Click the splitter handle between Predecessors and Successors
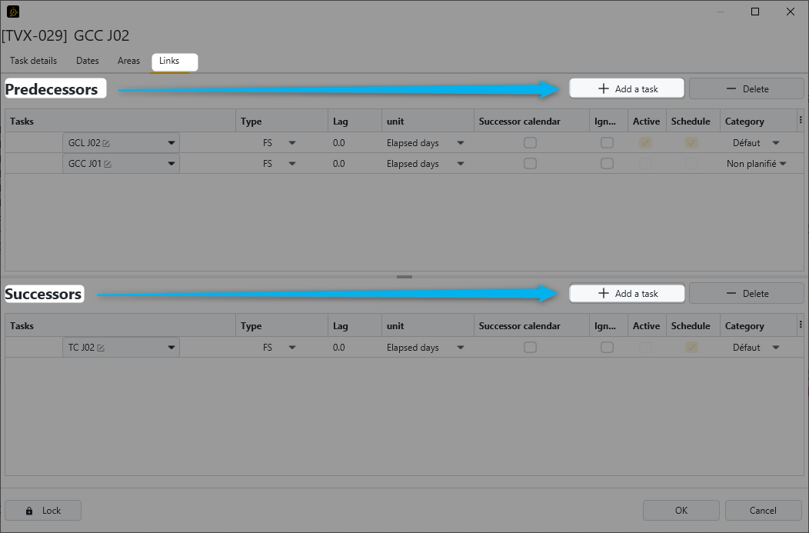Screen dimensions: 809x533 (x=404, y=277)
